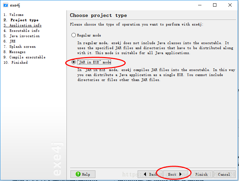The image size is (239, 181).
Task: Maximize the exe4j window
Action: point(215,5)
